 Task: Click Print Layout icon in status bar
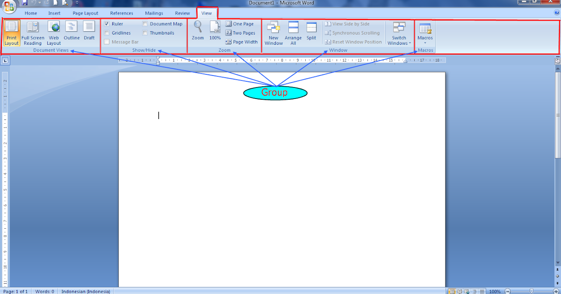(x=452, y=291)
